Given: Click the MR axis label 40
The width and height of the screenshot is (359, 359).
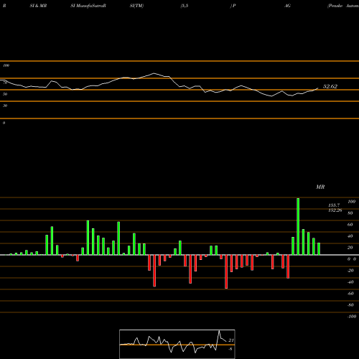Looking at the screenshot, I should click(x=350, y=236).
